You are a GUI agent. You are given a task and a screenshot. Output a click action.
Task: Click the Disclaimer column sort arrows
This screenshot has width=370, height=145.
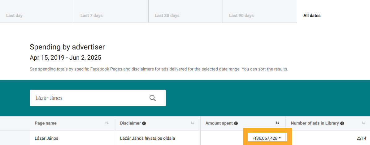192,123
